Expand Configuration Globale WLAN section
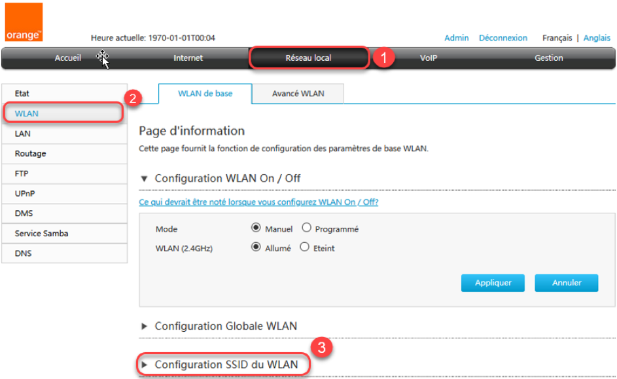This screenshot has width=617, height=379. coord(145,326)
